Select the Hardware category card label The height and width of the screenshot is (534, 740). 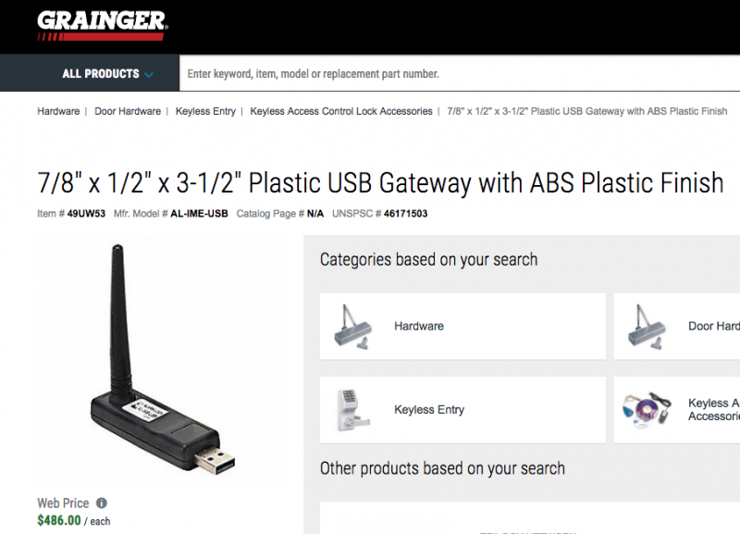pyautogui.click(x=419, y=327)
